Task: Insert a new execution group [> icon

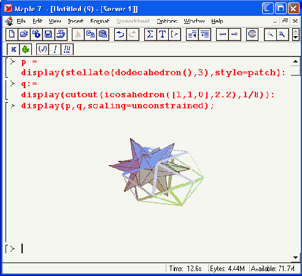Action: click(x=174, y=34)
